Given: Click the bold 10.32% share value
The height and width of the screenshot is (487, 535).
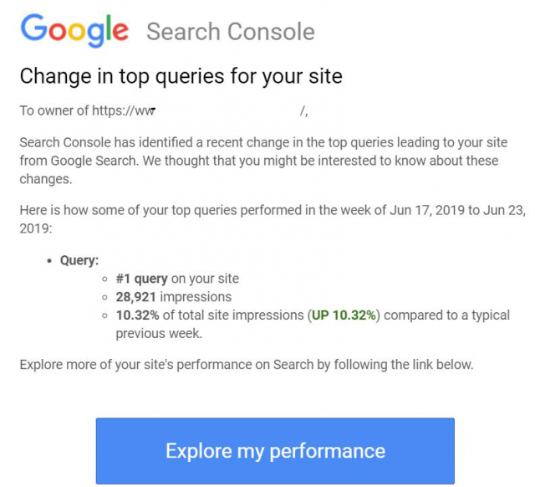Looking at the screenshot, I should [x=138, y=315].
